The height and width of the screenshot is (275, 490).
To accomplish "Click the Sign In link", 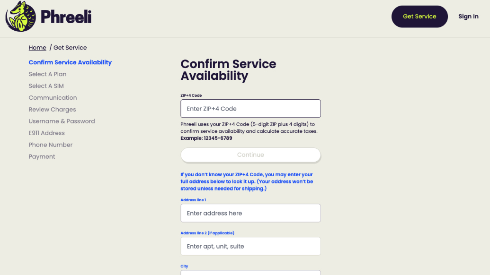I will [468, 16].
